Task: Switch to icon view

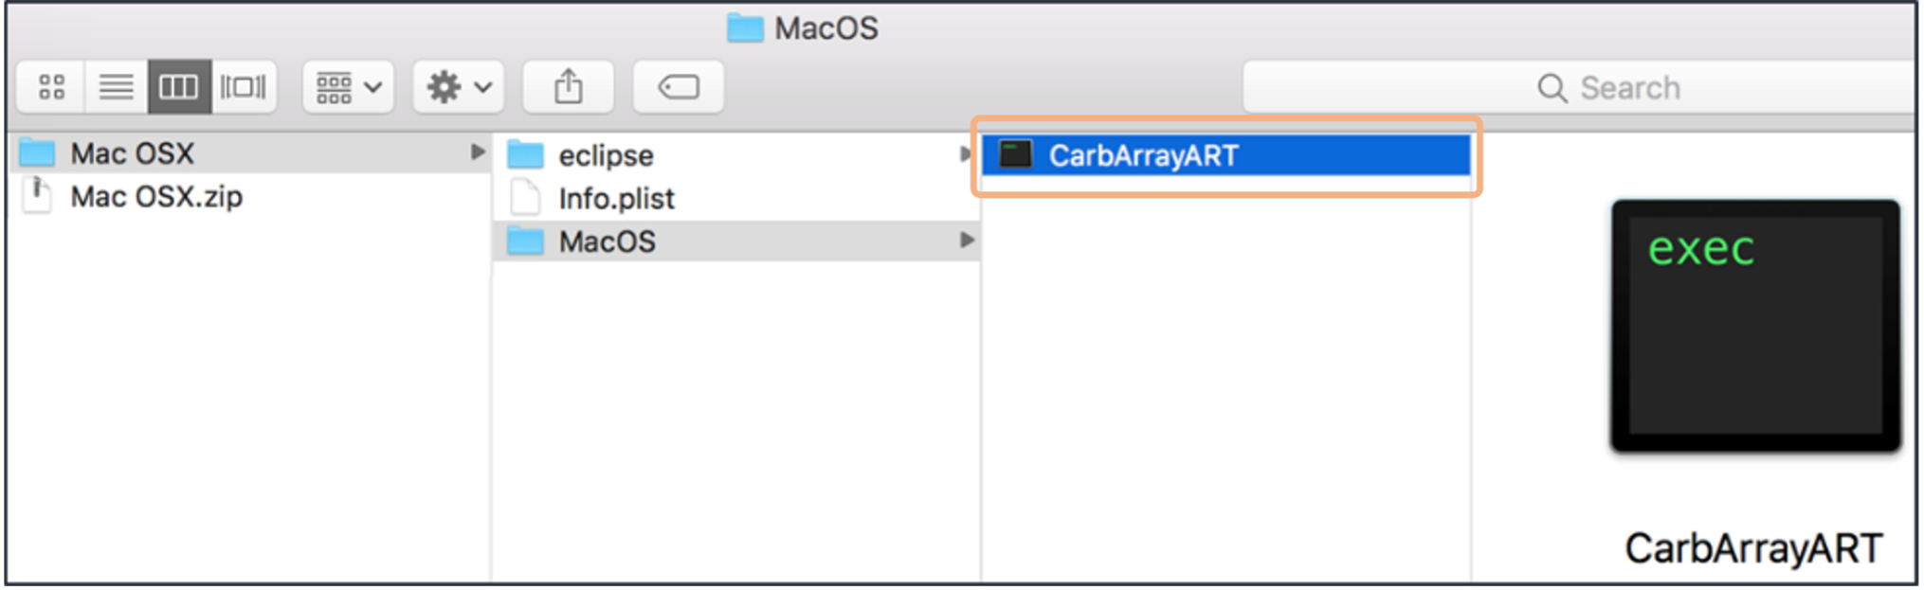Action: click(x=51, y=87)
